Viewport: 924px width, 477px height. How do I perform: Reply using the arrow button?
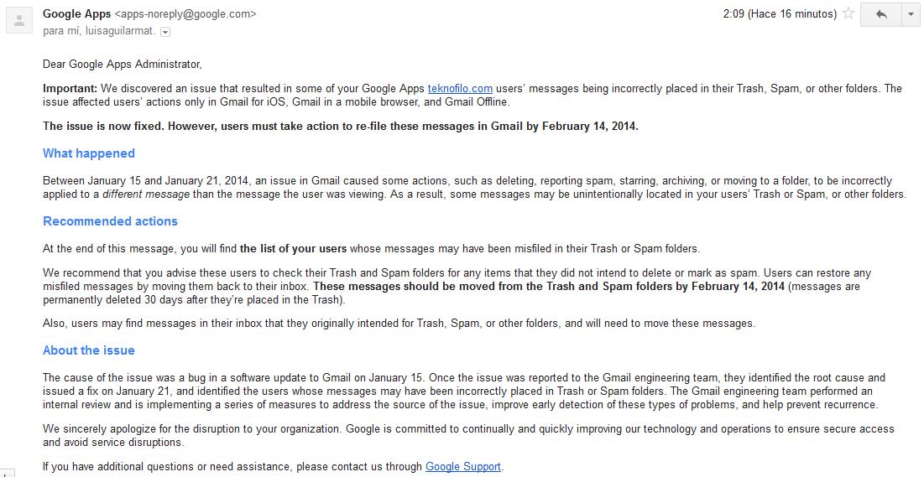[x=881, y=15]
